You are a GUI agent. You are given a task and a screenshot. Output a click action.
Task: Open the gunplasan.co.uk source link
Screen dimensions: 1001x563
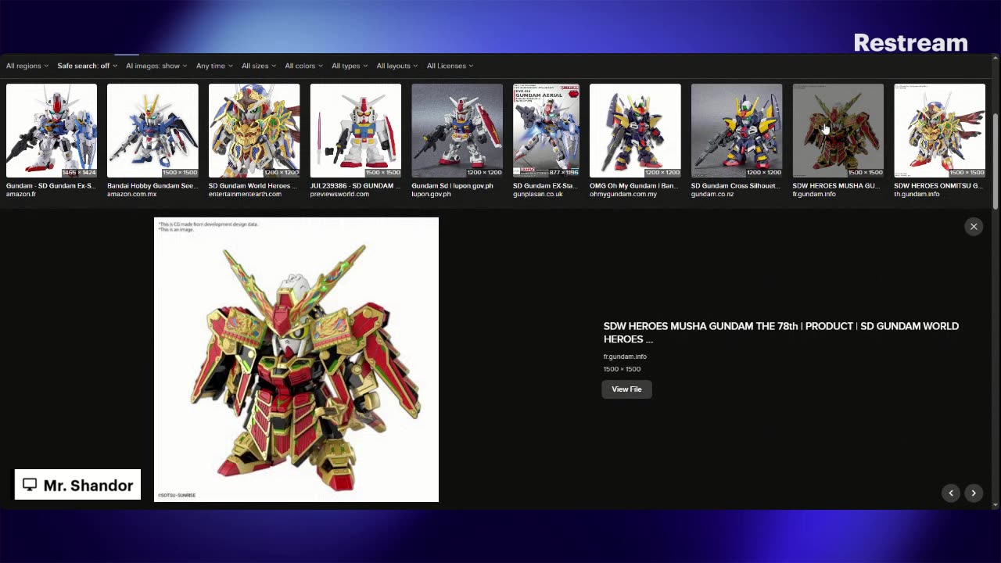538,194
